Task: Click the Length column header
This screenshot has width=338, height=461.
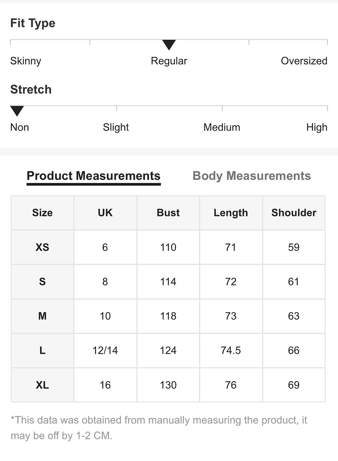Action: tap(231, 213)
